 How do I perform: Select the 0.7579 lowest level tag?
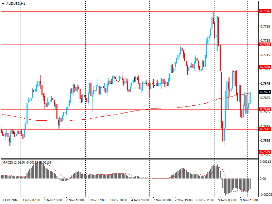265,152
